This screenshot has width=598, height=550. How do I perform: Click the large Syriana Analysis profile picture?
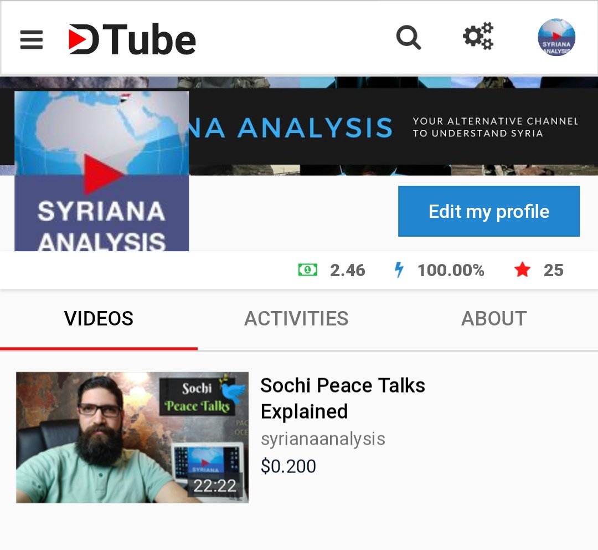(102, 171)
